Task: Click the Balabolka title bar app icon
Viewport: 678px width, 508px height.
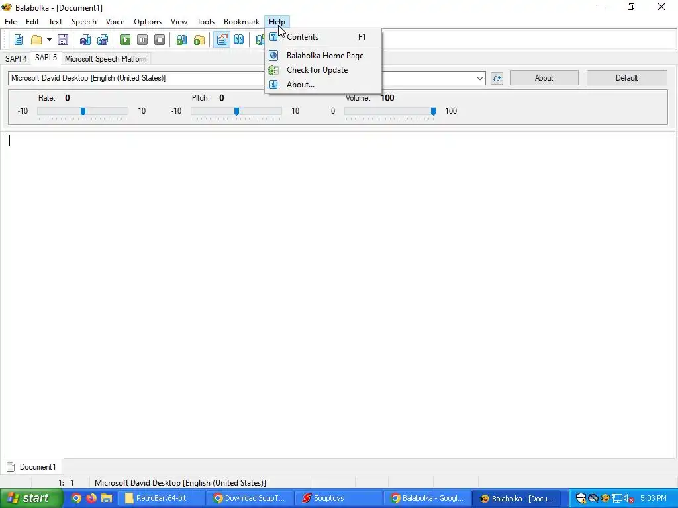Action: 7,7
